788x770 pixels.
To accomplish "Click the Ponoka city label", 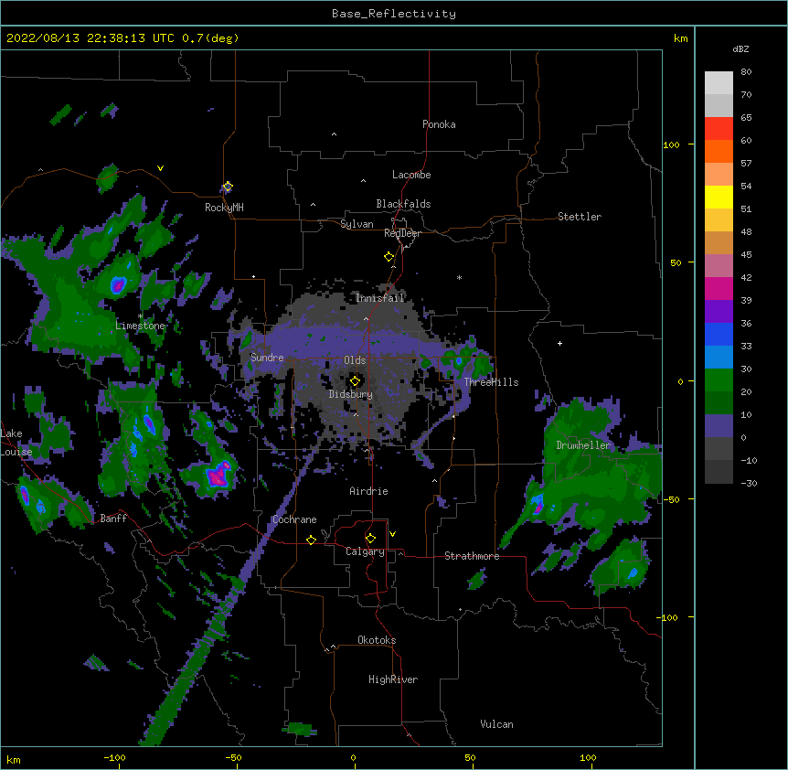I will [x=439, y=124].
